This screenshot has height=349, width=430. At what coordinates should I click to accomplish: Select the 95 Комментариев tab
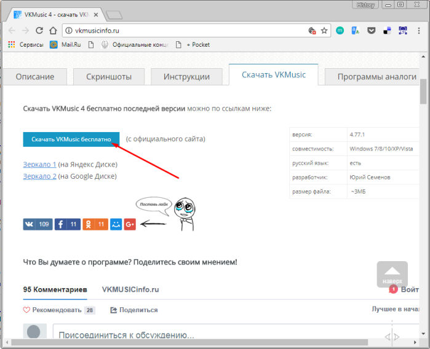click(x=55, y=289)
